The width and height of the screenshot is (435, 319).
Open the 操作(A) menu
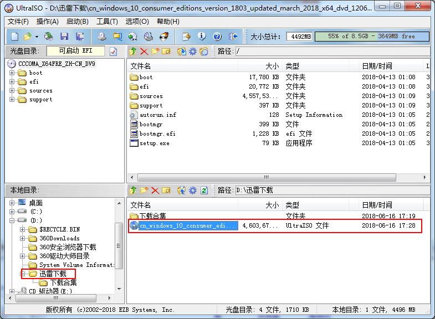coord(48,22)
